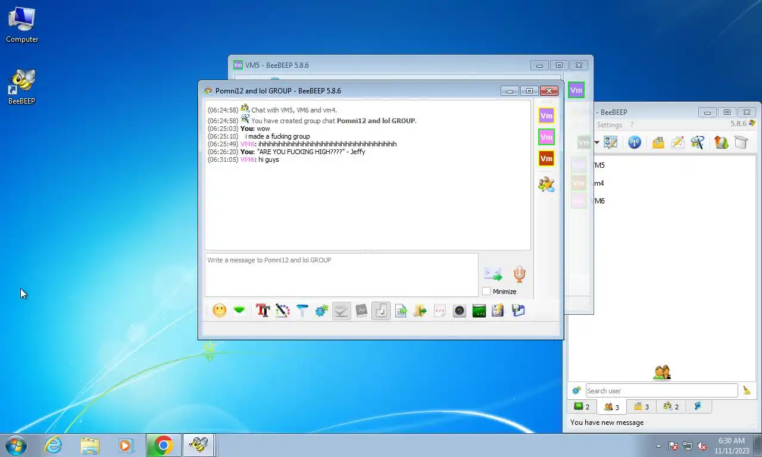Click the write new message envelope icon
The width and height of the screenshot is (762, 457).
(677, 142)
